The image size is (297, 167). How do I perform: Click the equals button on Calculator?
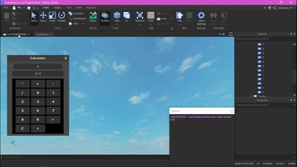(38, 128)
